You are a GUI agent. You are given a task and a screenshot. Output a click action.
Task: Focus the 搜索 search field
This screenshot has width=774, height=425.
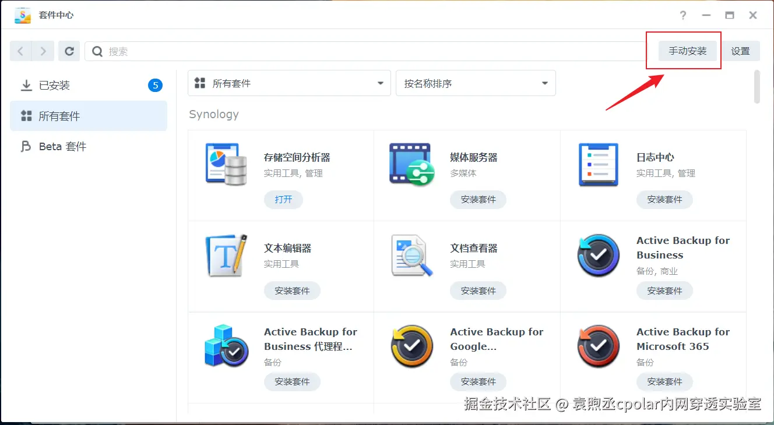point(367,51)
